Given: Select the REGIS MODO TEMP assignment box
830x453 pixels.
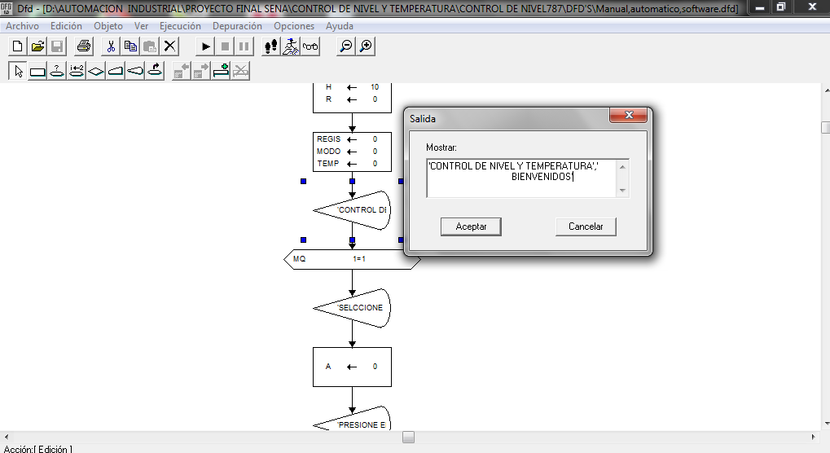Looking at the screenshot, I should point(352,152).
